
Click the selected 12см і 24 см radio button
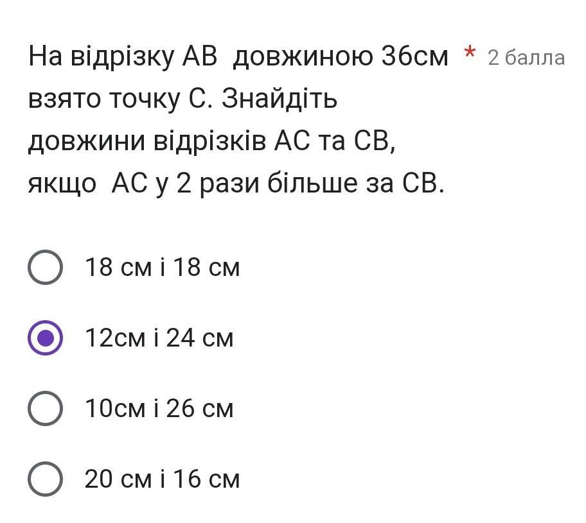[x=45, y=338]
